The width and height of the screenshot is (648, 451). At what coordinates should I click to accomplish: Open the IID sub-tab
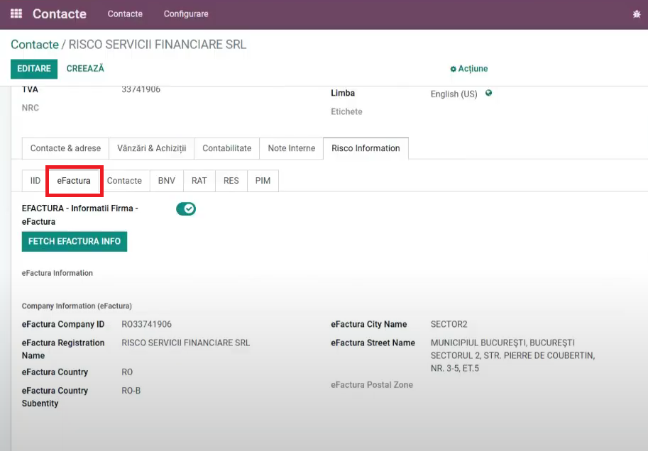coord(35,181)
